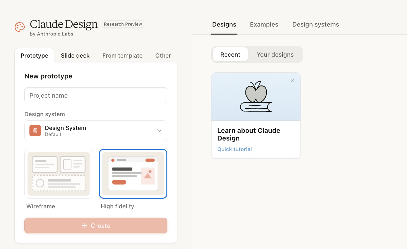Viewport: 407px width, 249px height.
Task: Go to the Examples tab
Action: [x=264, y=25]
